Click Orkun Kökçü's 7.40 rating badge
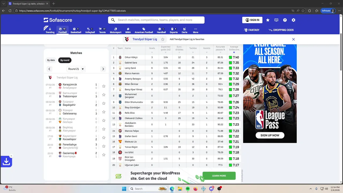This screenshot has height=193, width=343. (234, 57)
